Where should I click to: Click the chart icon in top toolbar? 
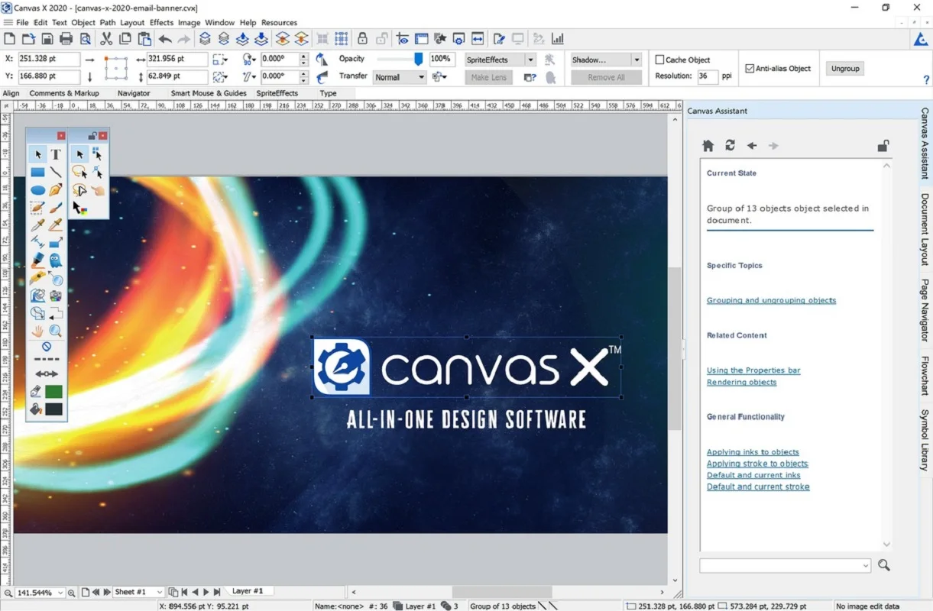(x=558, y=39)
